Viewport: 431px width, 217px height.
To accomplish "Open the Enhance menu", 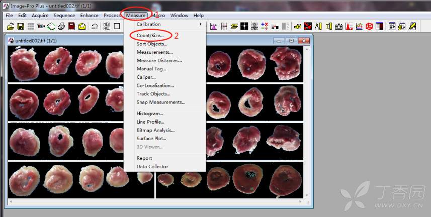I will click(90, 16).
